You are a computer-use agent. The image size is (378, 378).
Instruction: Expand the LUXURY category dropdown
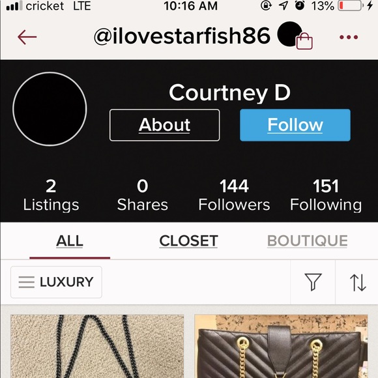coord(56,282)
